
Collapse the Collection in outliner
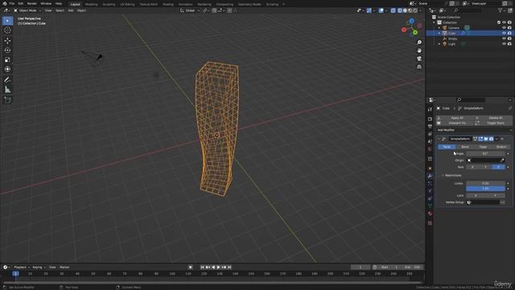435,23
